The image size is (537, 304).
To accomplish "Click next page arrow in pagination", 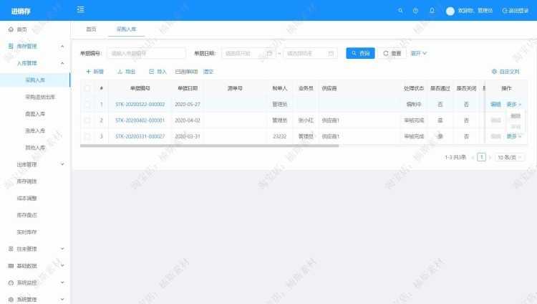I will (490, 158).
